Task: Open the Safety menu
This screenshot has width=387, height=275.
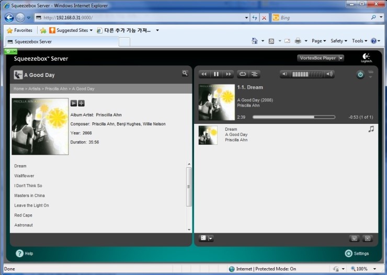Action: click(x=339, y=41)
